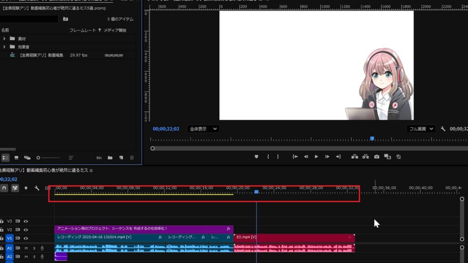Image resolution: width=468 pixels, height=263 pixels.
Task: Expand the 効果音 bin
Action: click(4, 47)
